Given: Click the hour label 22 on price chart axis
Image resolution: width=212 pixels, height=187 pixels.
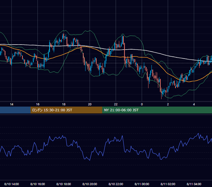Looking at the screenshot, I should [116, 104].
